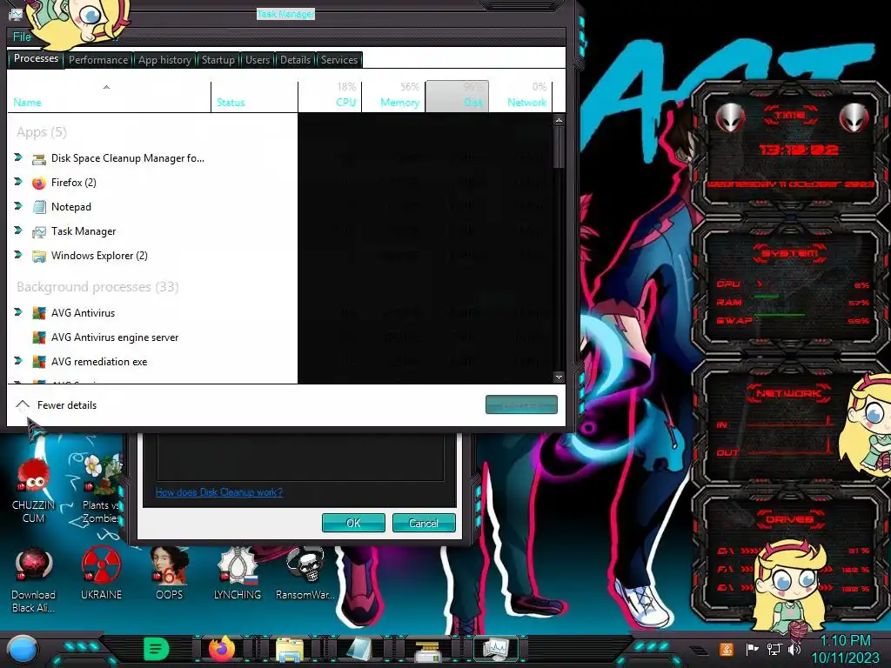The image size is (891, 668).
Task: Switch to the App history tab
Action: (x=164, y=60)
